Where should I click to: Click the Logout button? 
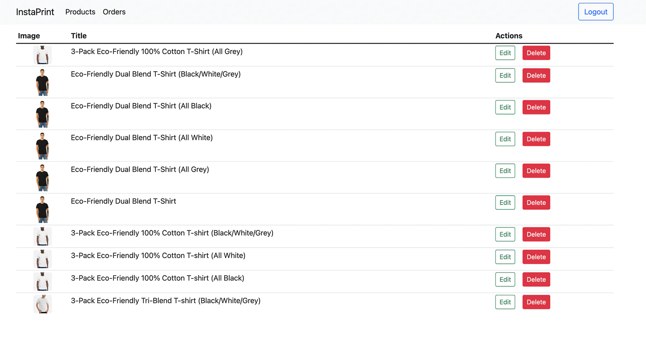click(596, 12)
